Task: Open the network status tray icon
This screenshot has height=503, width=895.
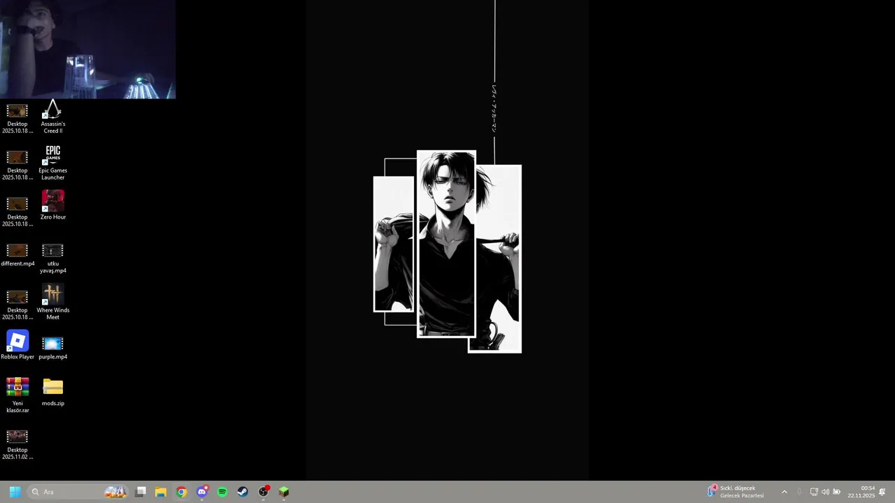Action: tap(814, 492)
